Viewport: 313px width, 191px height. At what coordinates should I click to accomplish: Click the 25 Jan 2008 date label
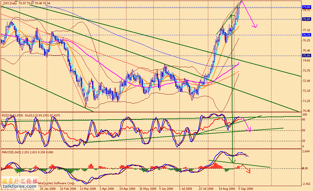coord(48,189)
